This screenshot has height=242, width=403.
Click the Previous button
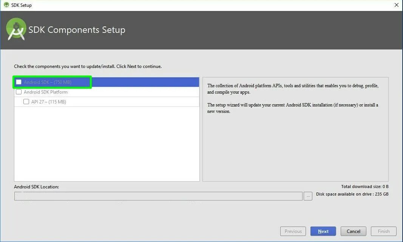293,231
